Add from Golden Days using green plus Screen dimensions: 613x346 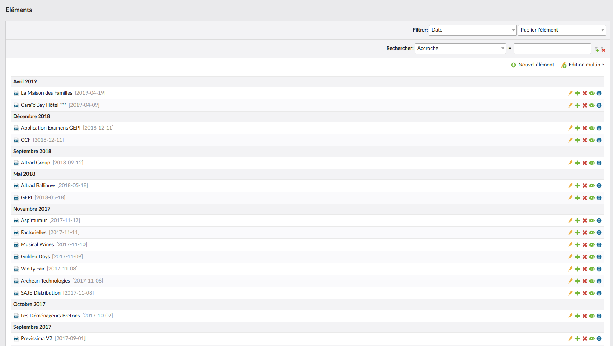click(x=577, y=257)
